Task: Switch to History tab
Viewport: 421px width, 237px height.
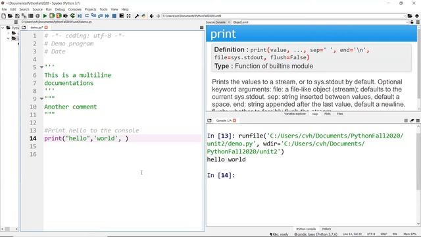Action: pos(326,229)
